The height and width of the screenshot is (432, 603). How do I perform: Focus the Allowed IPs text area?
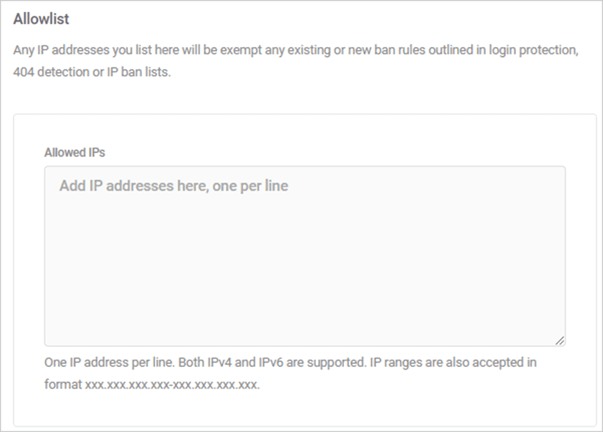(305, 256)
